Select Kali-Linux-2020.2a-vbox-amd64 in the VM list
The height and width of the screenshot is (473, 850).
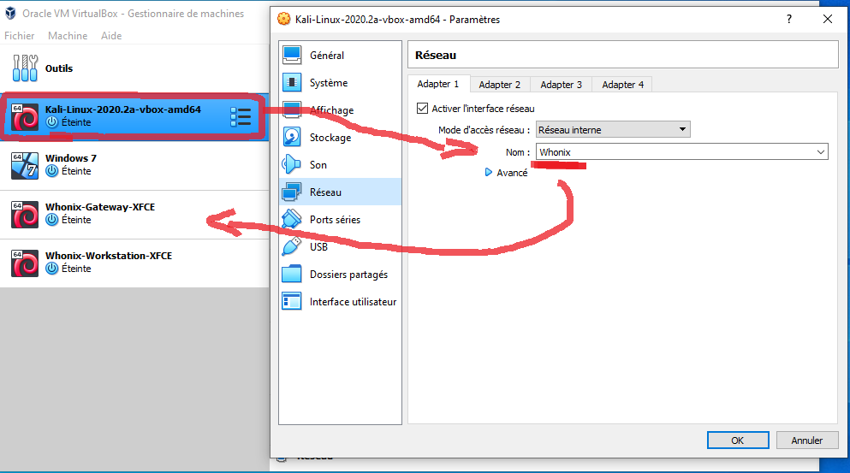(134, 116)
